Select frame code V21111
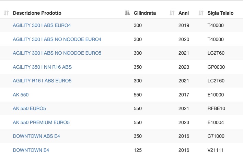Image resolution: width=243 pixels, height=159 pixels. [216, 150]
